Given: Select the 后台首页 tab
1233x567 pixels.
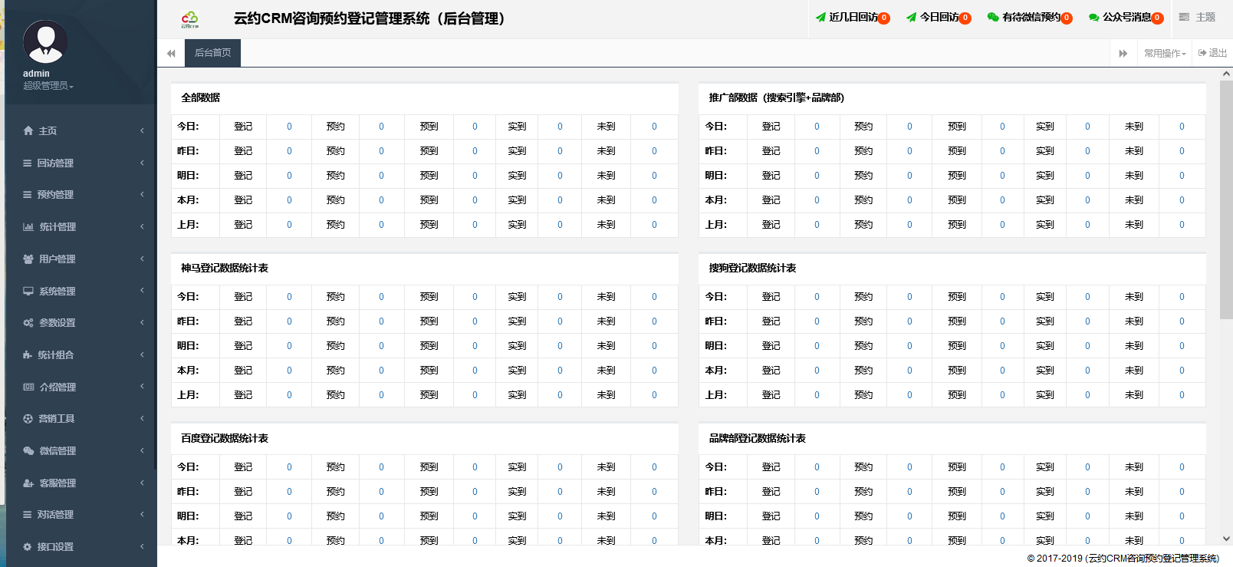Looking at the screenshot, I should tap(212, 53).
